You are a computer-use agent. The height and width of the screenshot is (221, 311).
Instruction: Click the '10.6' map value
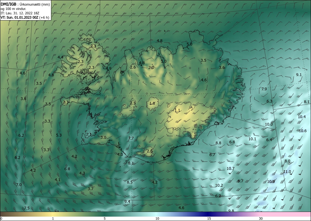303,131
